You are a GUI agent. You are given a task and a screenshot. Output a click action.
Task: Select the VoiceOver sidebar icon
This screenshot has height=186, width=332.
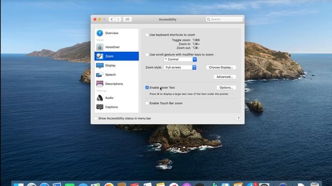(100, 47)
